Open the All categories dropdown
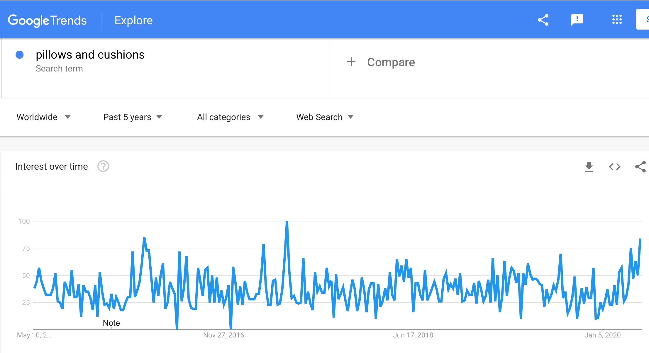 point(231,117)
